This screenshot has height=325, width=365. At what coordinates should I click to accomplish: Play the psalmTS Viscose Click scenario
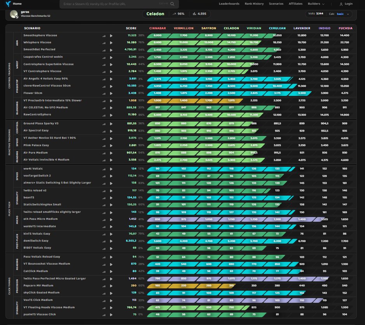click(x=111, y=315)
